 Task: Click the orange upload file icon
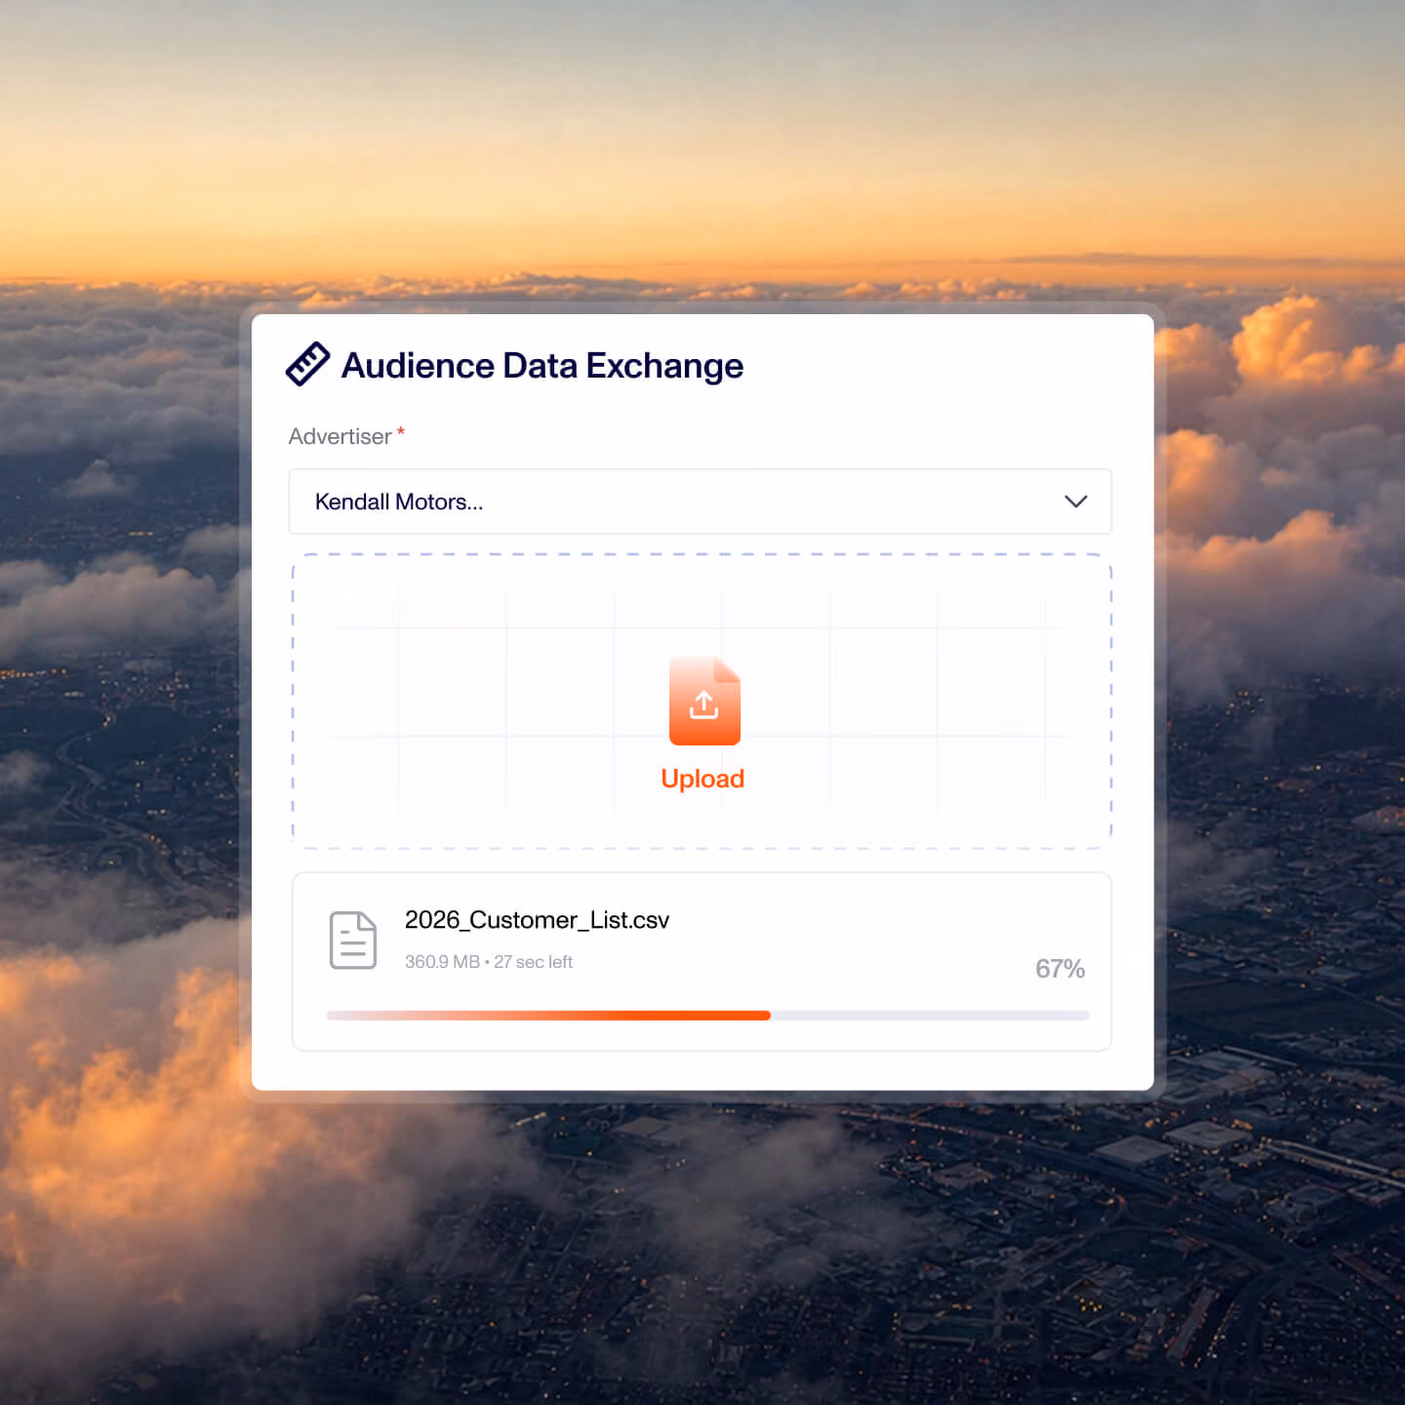tap(704, 702)
